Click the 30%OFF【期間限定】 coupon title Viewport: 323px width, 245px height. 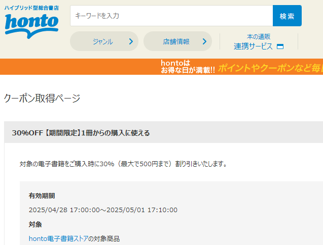pos(81,133)
